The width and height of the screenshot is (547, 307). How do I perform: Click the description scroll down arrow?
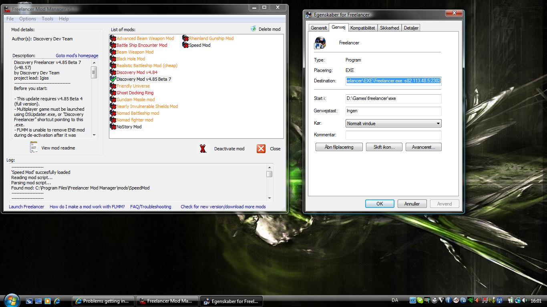coord(94,135)
